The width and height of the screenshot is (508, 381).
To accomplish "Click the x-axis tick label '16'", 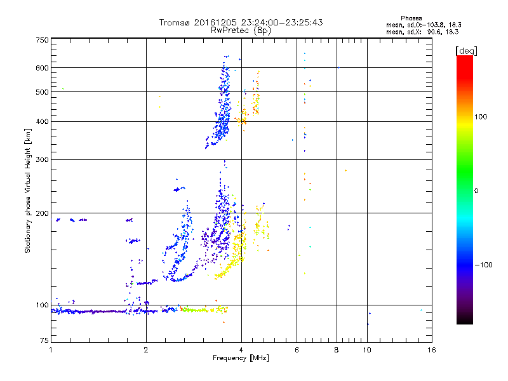I will click(x=432, y=350).
